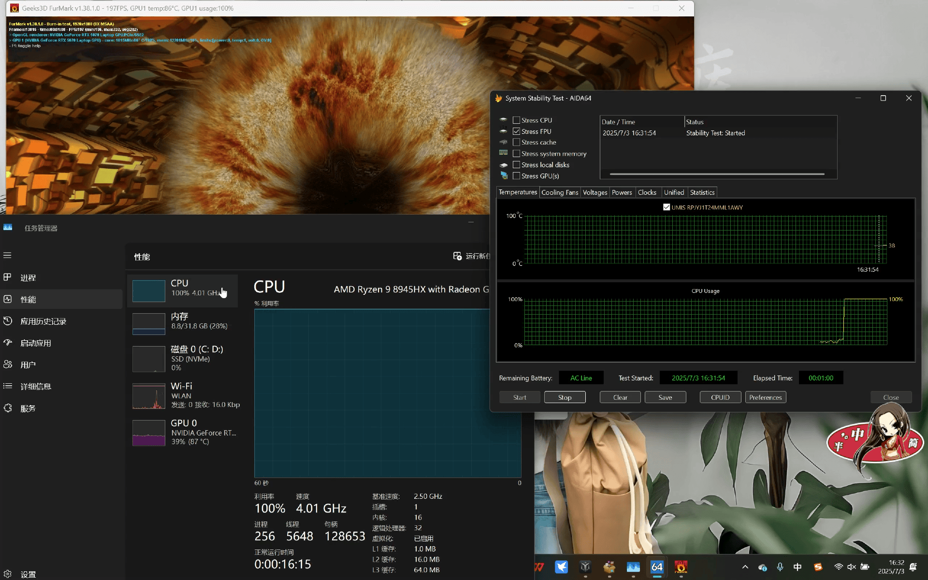Select the CPU performance graph thumbnail
The width and height of the screenshot is (928, 580).
click(149, 291)
